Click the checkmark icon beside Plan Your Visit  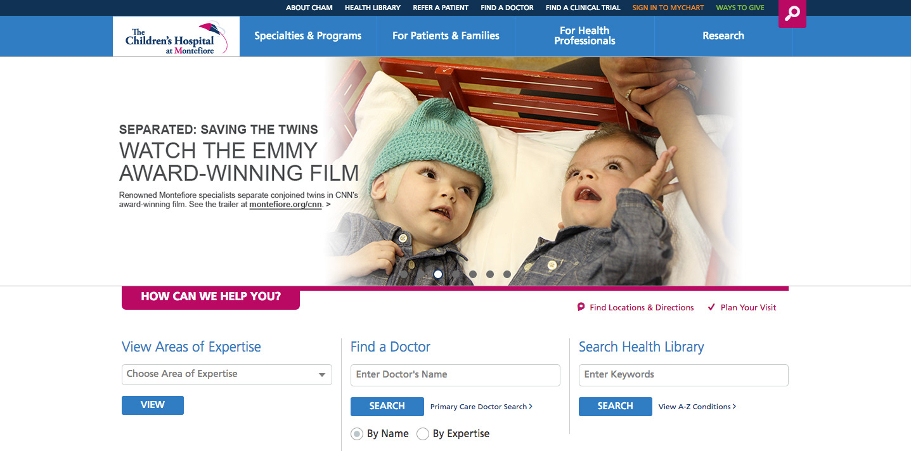[711, 307]
